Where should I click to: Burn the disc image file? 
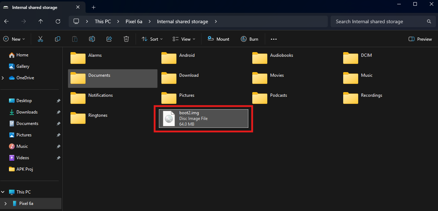click(x=249, y=39)
